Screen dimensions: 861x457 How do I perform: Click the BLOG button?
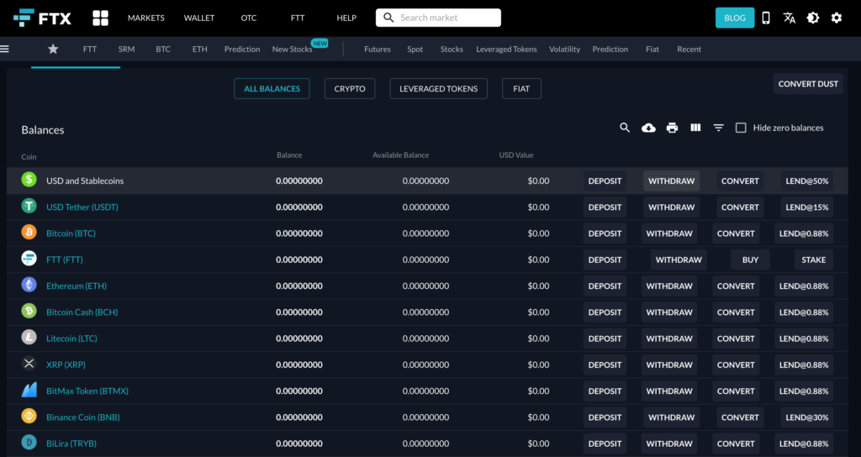point(735,18)
